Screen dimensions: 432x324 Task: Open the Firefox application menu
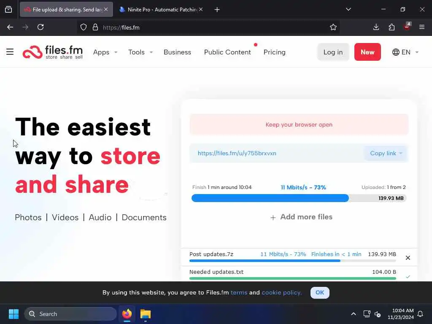[422, 27]
